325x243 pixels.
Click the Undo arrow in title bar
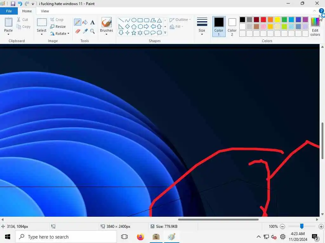20,4
